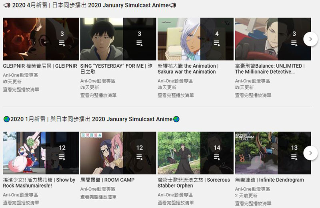
Task: Expand the January 2020 row with the next arrow
Action: (310, 153)
